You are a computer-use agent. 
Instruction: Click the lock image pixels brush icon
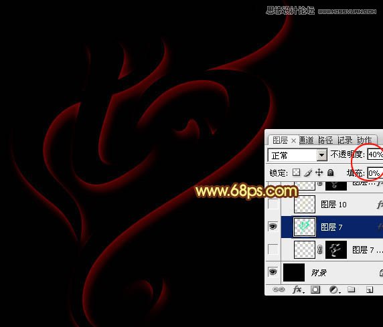click(x=308, y=173)
